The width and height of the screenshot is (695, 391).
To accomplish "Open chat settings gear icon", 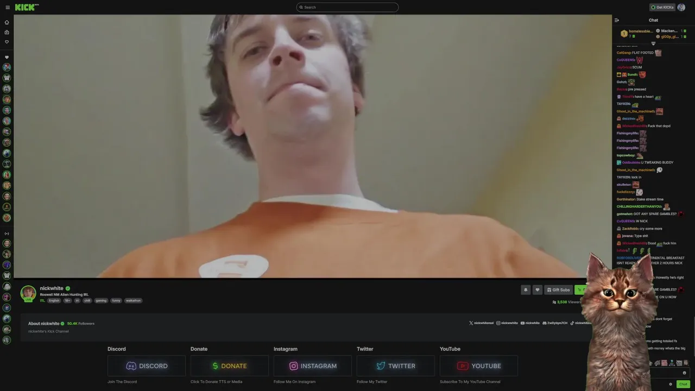I will tap(671, 384).
